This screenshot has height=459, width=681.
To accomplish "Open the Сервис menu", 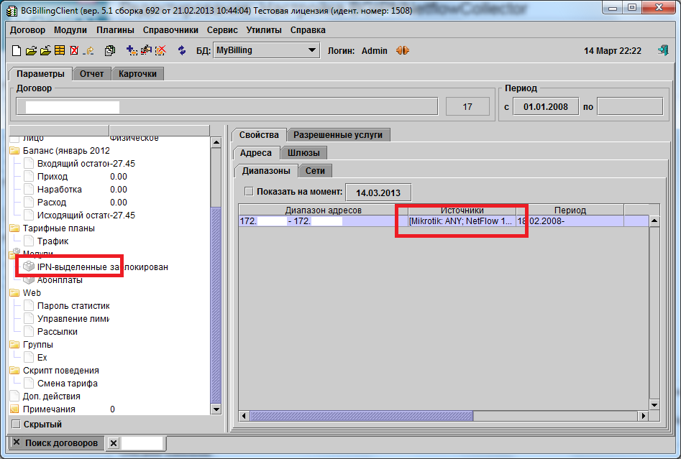I will click(222, 30).
